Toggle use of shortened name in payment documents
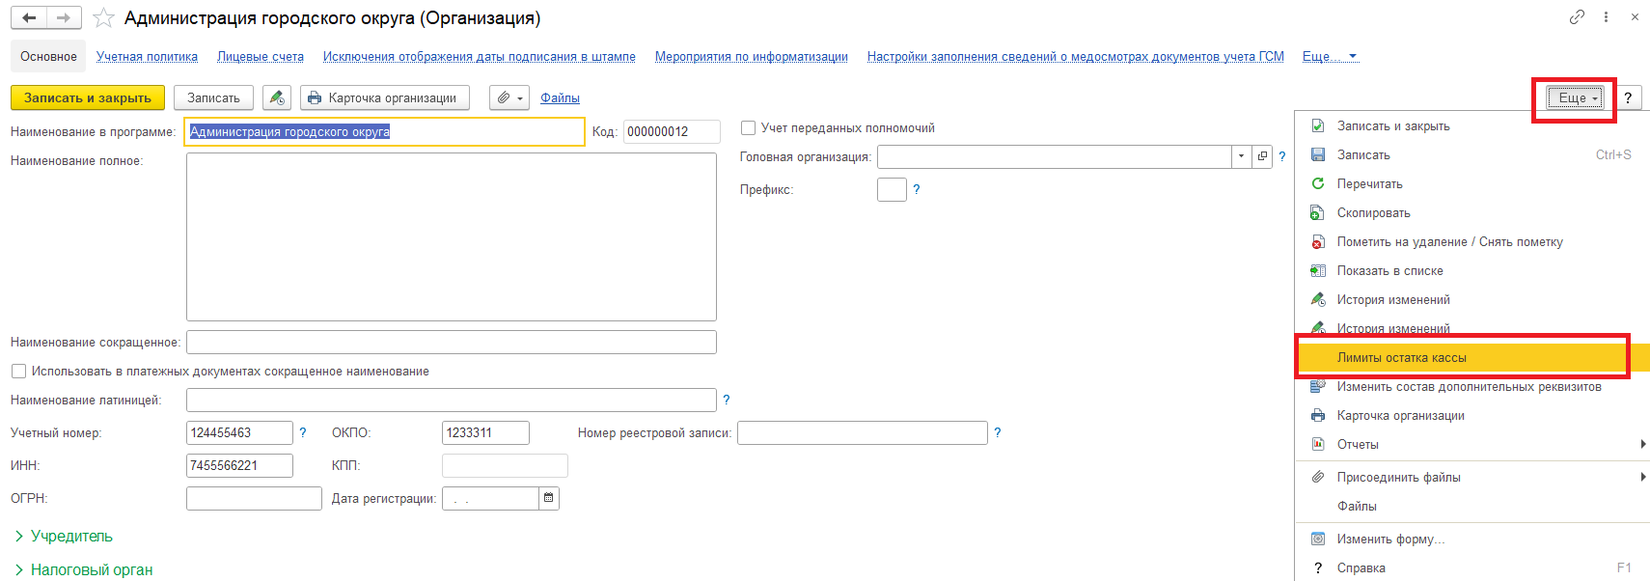This screenshot has width=1650, height=581. [18, 371]
